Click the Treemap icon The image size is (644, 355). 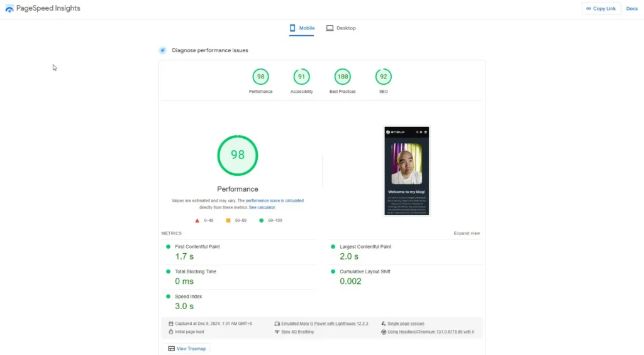[x=171, y=349]
